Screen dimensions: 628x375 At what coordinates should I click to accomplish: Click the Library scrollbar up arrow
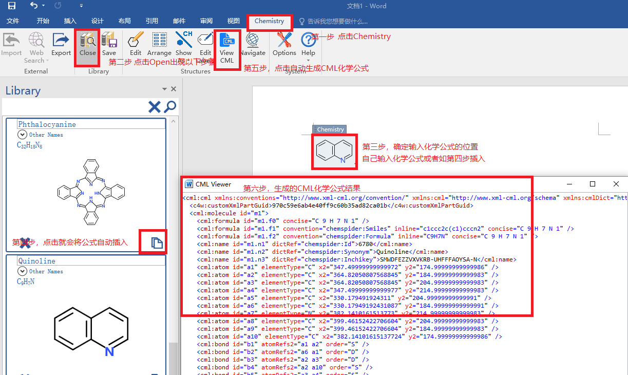pyautogui.click(x=173, y=122)
